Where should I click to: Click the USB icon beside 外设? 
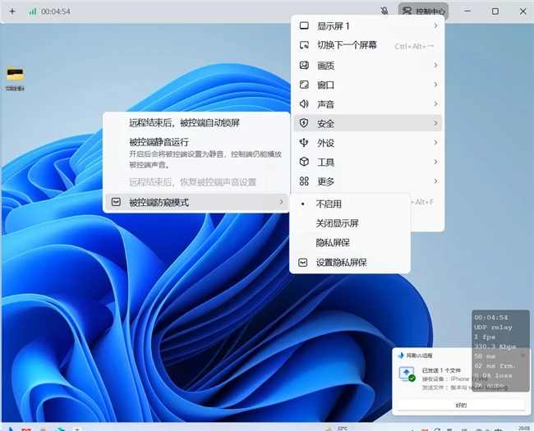[x=304, y=143]
